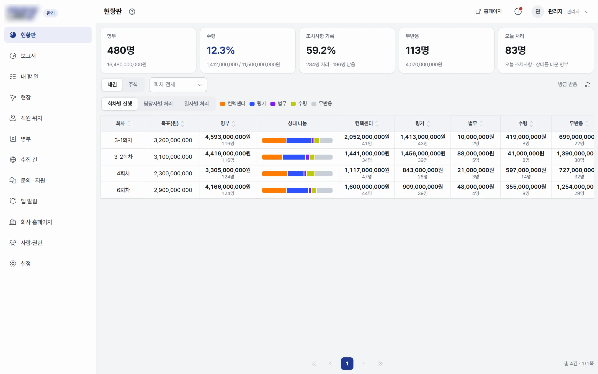Jump to the last page arrow
598x374 pixels.
point(381,363)
